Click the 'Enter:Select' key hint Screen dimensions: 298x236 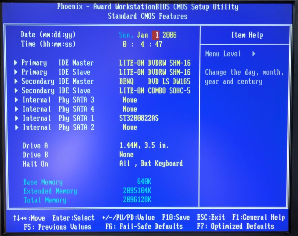point(74,218)
